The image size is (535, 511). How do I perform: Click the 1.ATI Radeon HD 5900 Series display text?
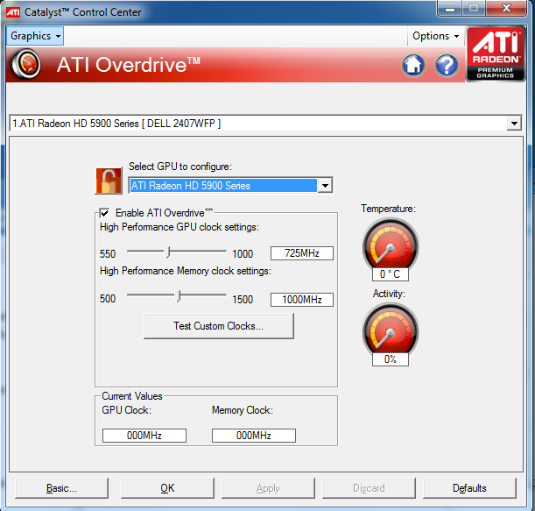[116, 124]
